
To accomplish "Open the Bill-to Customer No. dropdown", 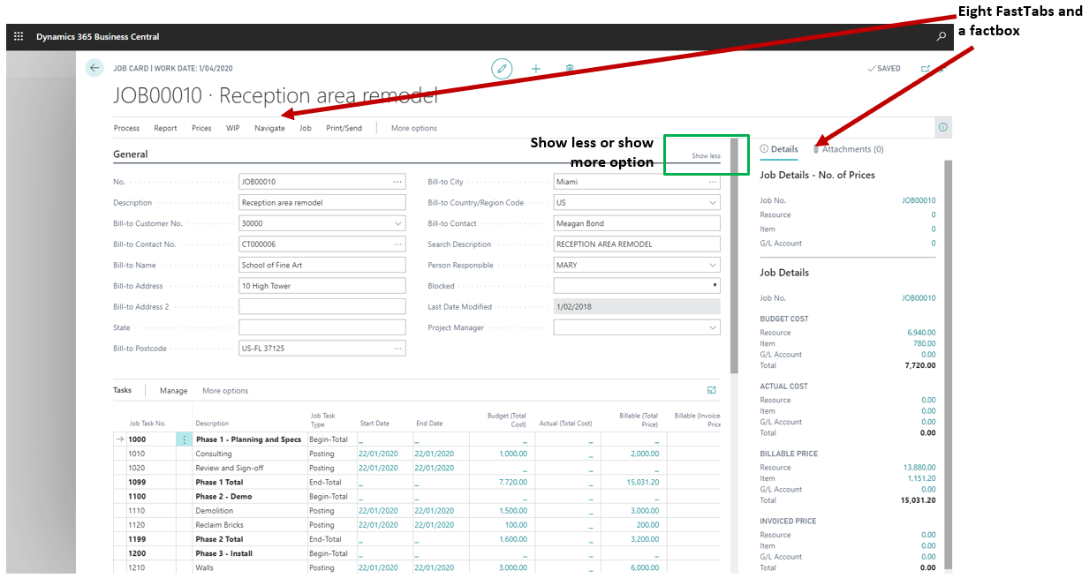I will [397, 224].
